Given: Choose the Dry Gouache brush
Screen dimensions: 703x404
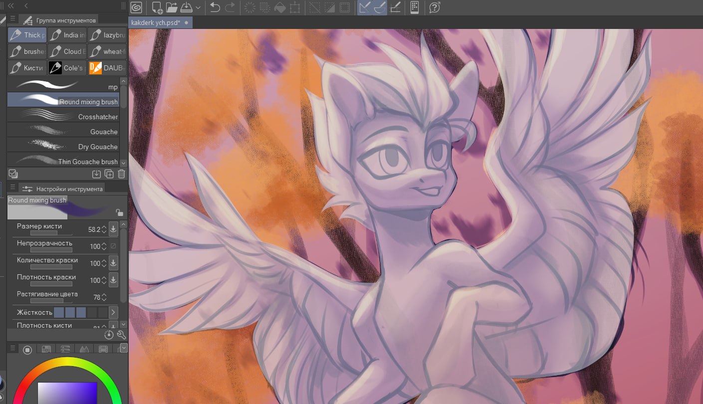Looking at the screenshot, I should click(63, 145).
